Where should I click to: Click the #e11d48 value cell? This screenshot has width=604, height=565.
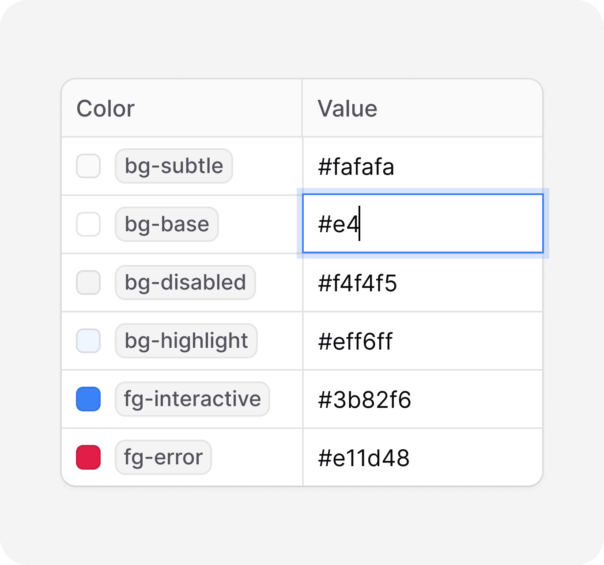(x=423, y=458)
